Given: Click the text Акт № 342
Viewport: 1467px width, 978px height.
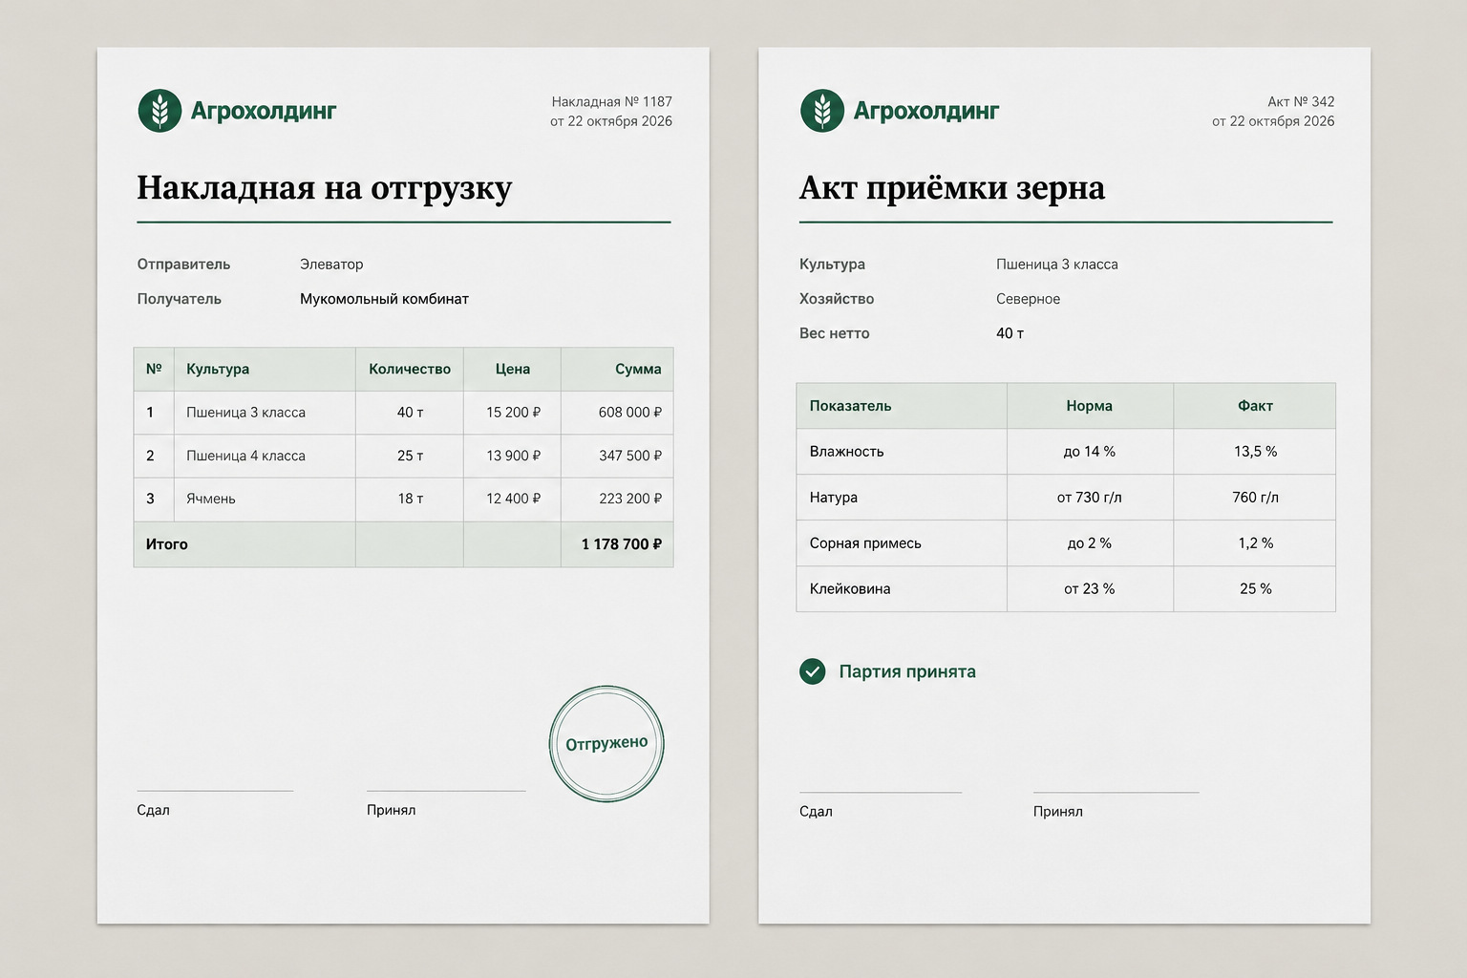Looking at the screenshot, I should pos(1301,101).
